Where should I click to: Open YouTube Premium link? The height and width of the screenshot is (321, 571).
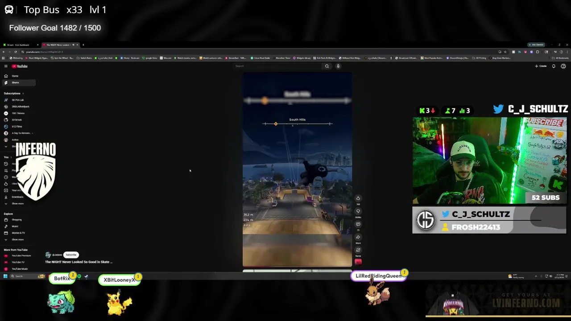click(x=18, y=255)
